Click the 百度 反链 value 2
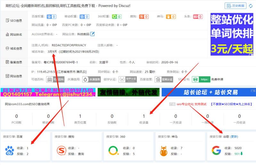This screenshot has height=165, width=256. 28,154
